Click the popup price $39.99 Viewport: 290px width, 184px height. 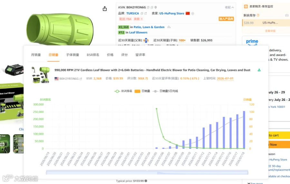(x=118, y=79)
